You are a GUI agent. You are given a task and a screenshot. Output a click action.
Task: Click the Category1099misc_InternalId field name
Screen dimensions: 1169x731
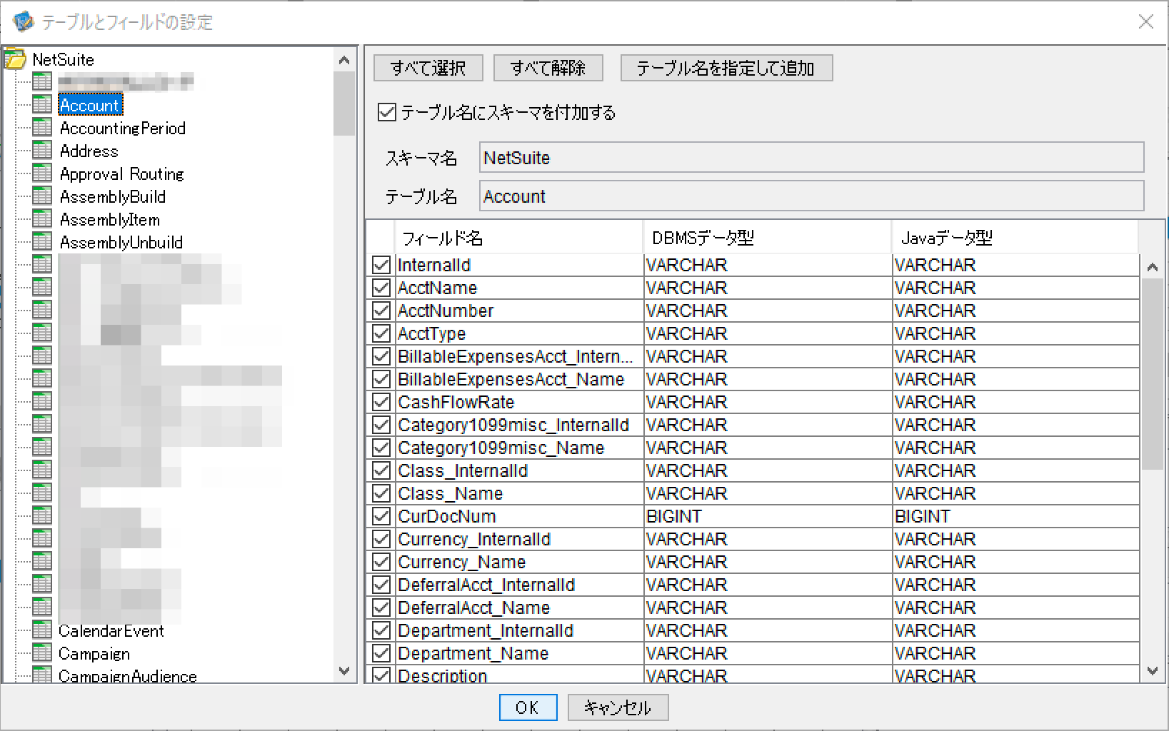pyautogui.click(x=513, y=425)
